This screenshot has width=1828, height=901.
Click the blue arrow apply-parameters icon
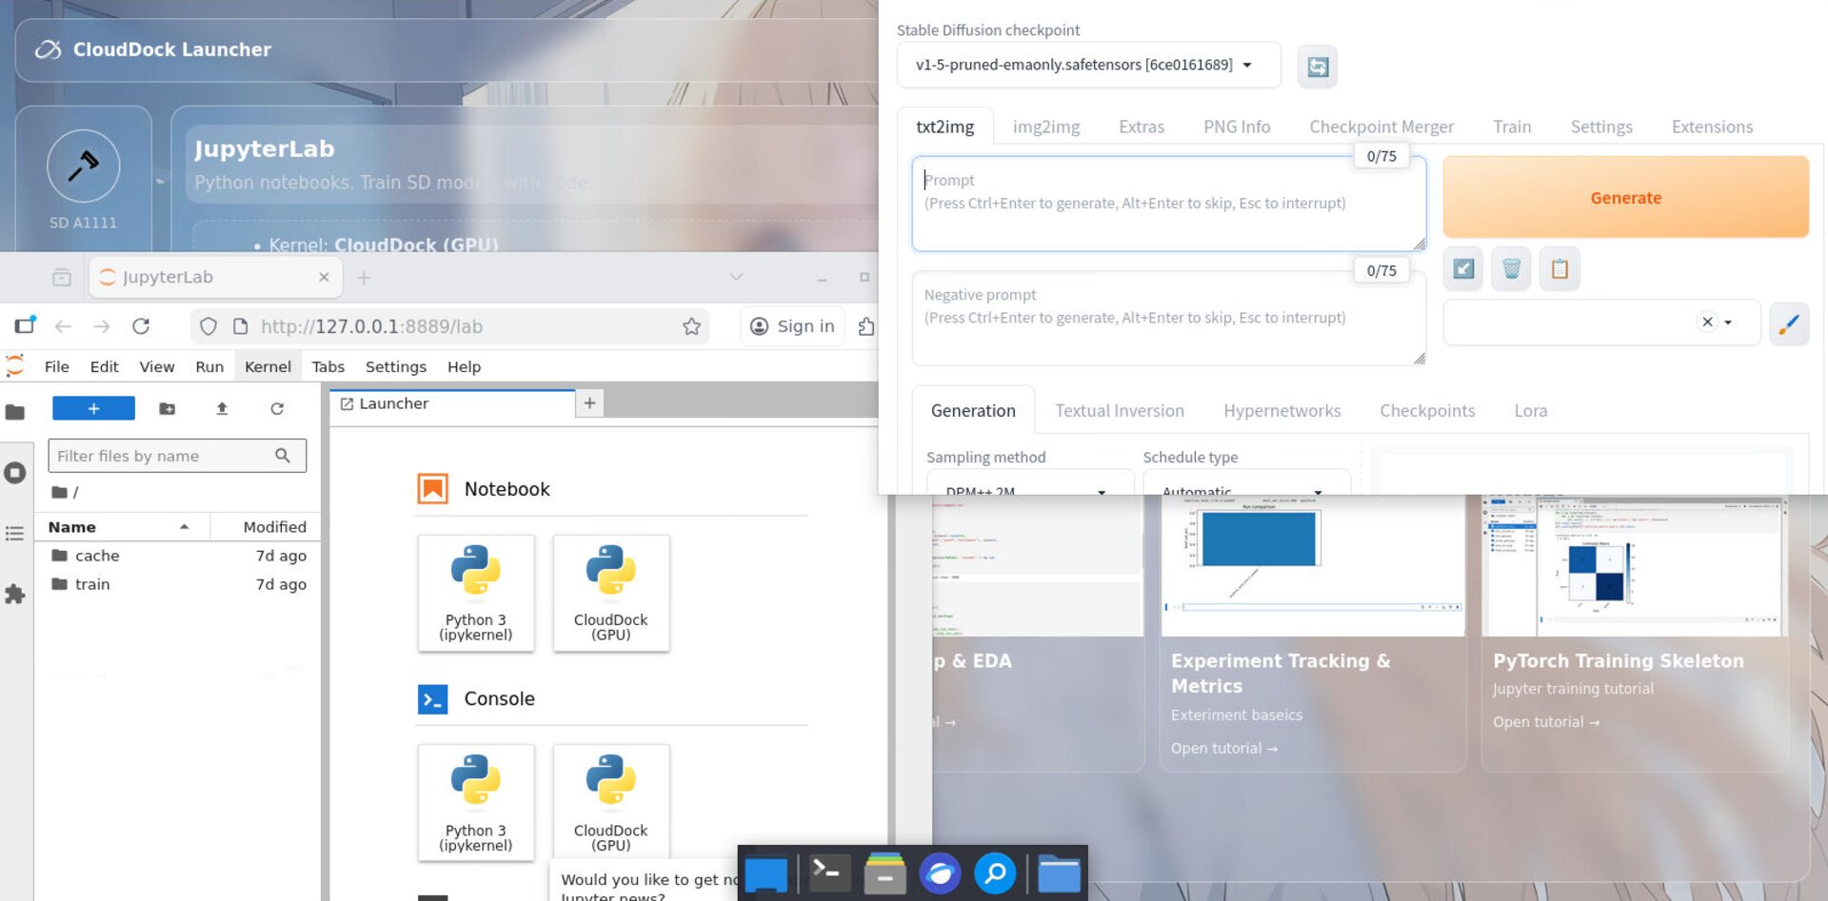pos(1462,268)
